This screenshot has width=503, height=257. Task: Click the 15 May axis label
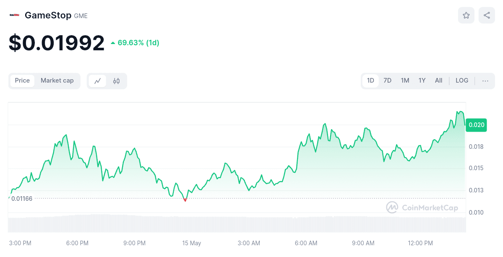pos(191,243)
